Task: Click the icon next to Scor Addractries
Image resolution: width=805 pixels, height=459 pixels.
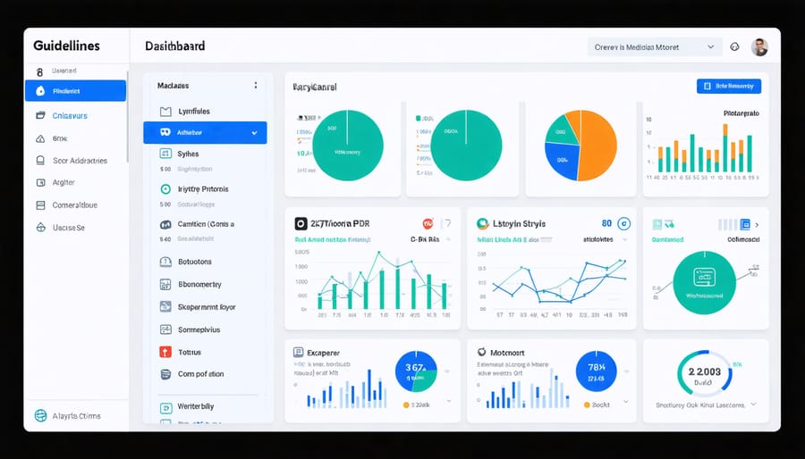Action: (x=40, y=161)
